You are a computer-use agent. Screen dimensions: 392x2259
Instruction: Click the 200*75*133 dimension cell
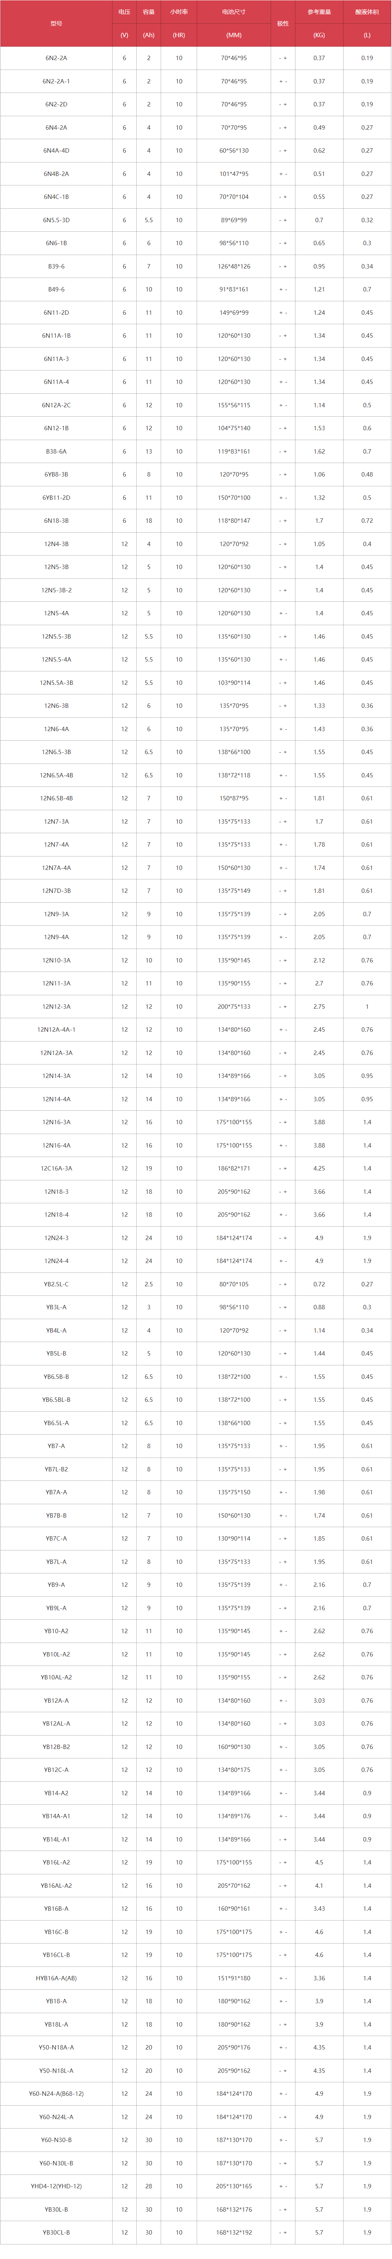pyautogui.click(x=233, y=1007)
